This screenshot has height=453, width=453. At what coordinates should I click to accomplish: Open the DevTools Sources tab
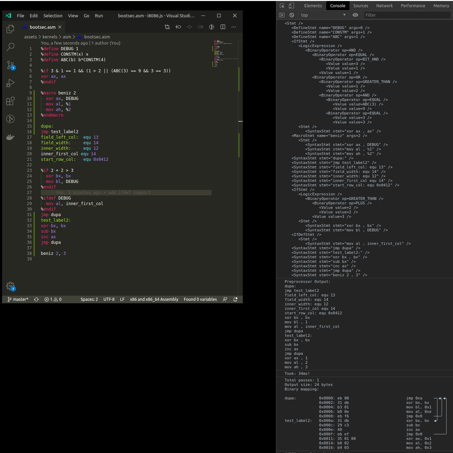click(x=361, y=6)
